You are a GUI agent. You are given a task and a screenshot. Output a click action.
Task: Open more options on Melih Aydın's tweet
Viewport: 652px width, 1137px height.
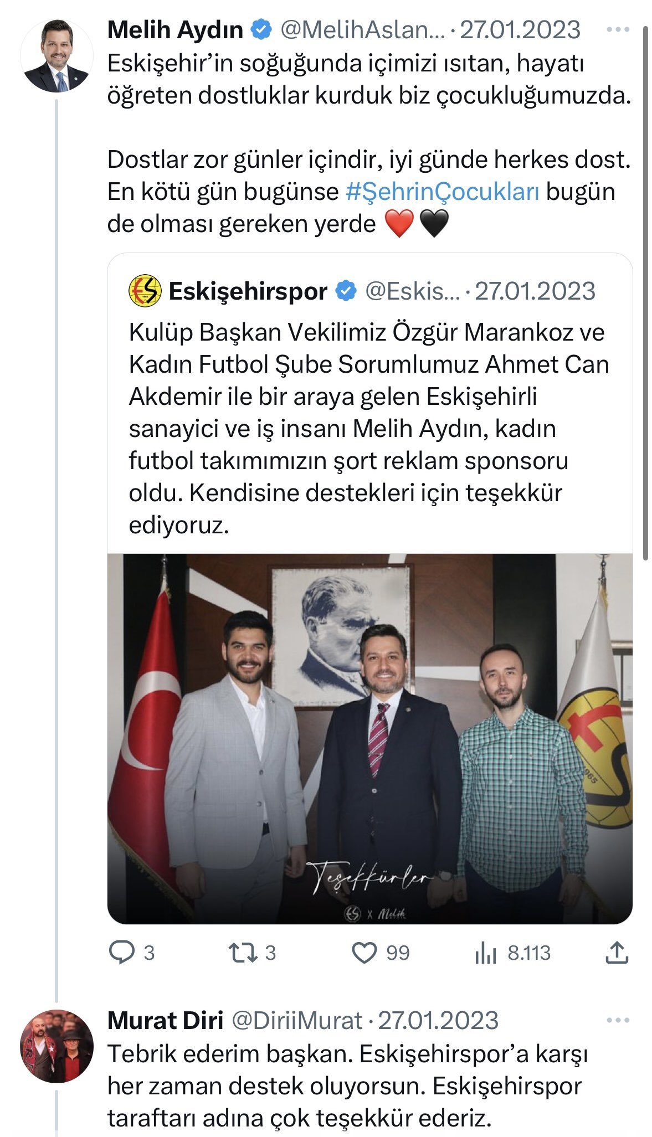618,29
